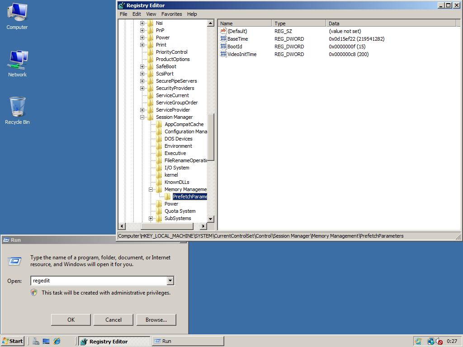Click the volume tray icon
This screenshot has height=347, width=463.
(439, 342)
